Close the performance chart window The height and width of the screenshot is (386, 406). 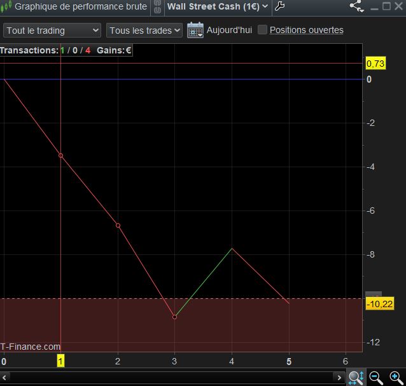399,6
